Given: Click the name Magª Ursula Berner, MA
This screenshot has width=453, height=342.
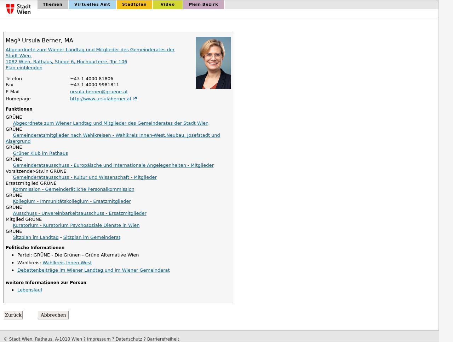Looking at the screenshot, I should point(39,41).
